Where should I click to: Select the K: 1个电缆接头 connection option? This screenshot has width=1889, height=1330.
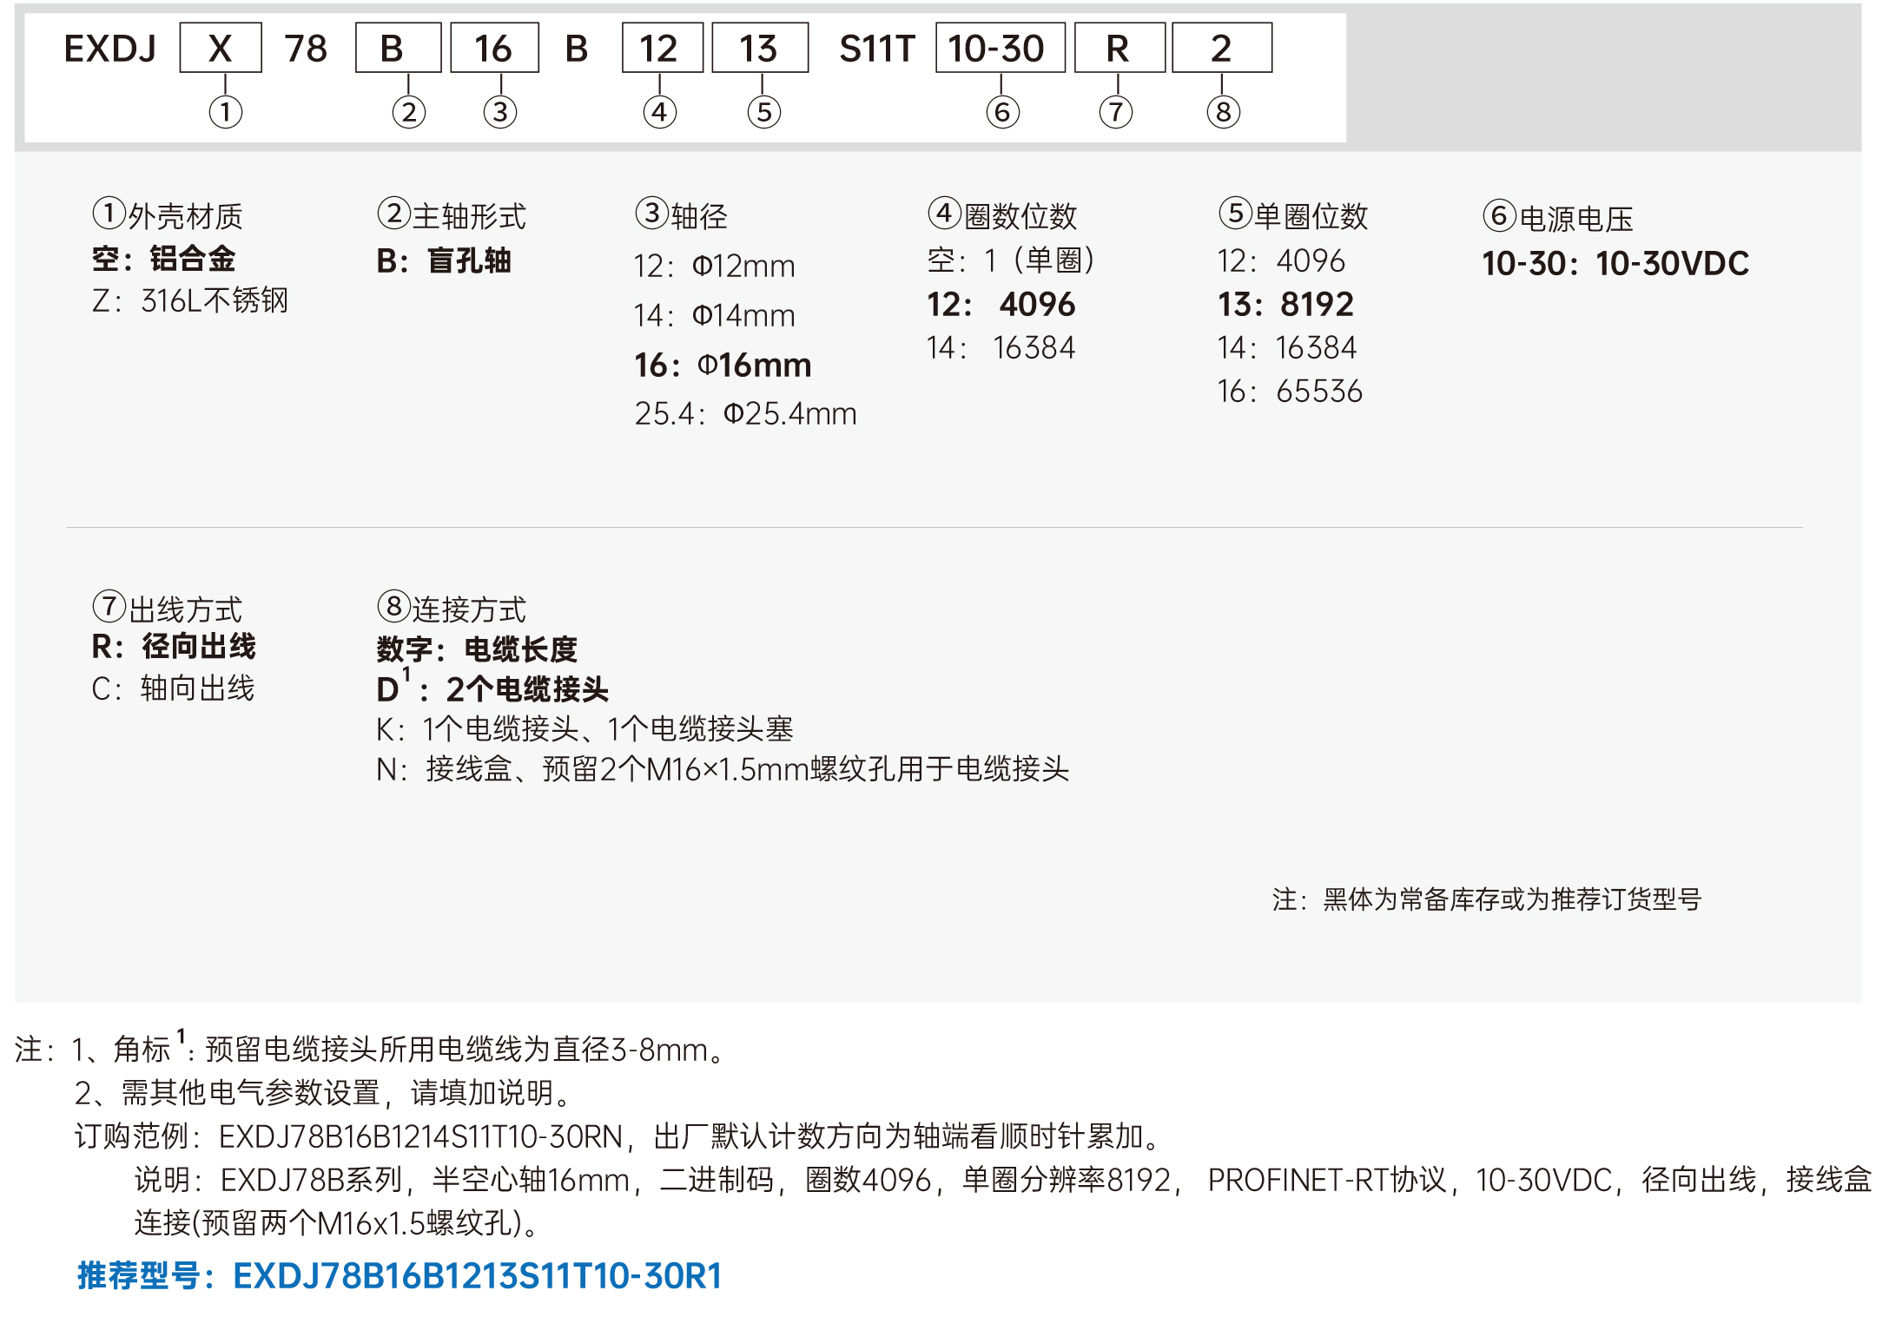(585, 729)
